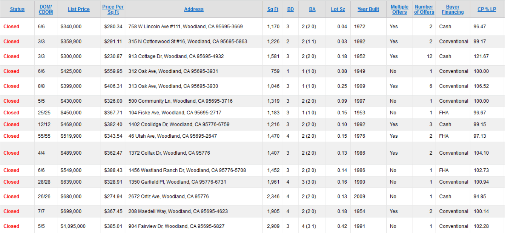505x233 pixels.
Task: Select address 500 Community Ln
Action: [181, 101]
